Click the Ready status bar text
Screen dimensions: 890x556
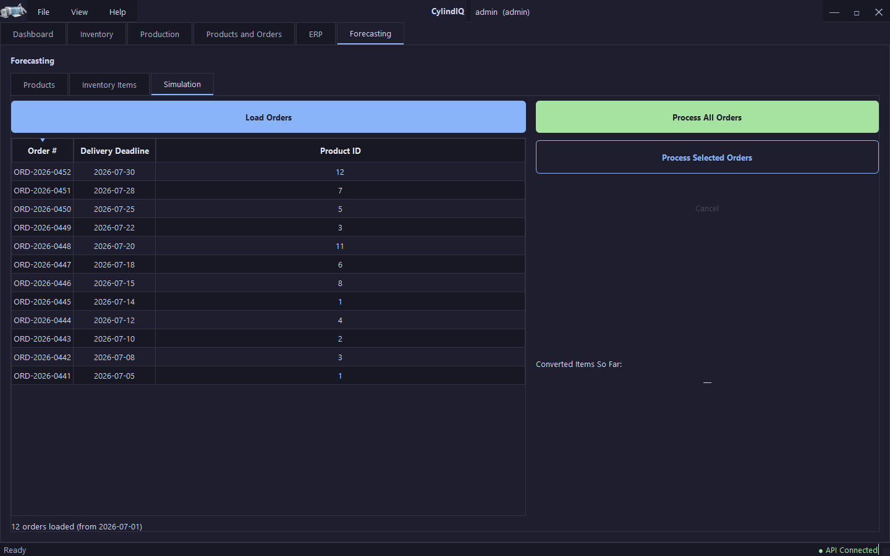tap(15, 550)
